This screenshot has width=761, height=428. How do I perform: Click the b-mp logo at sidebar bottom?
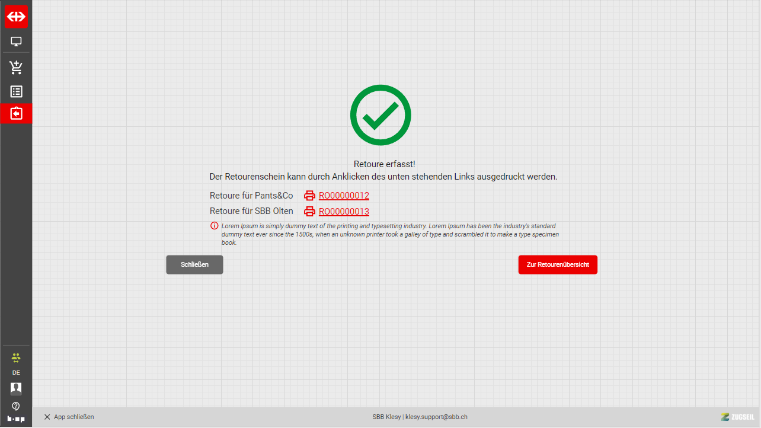[x=16, y=419]
